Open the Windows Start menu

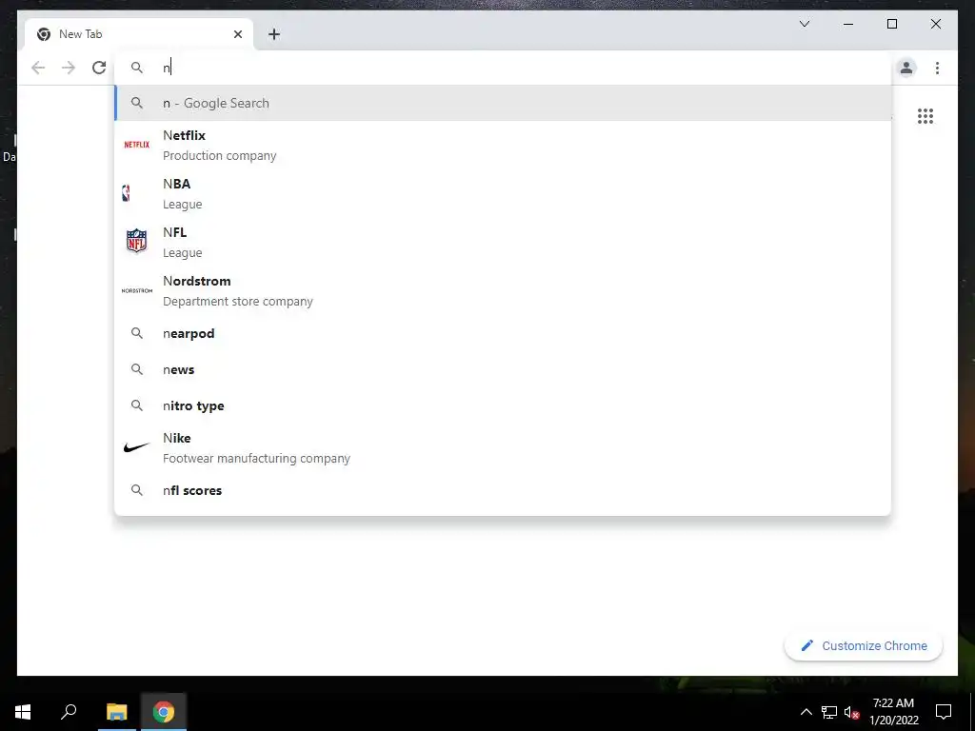[x=23, y=712]
